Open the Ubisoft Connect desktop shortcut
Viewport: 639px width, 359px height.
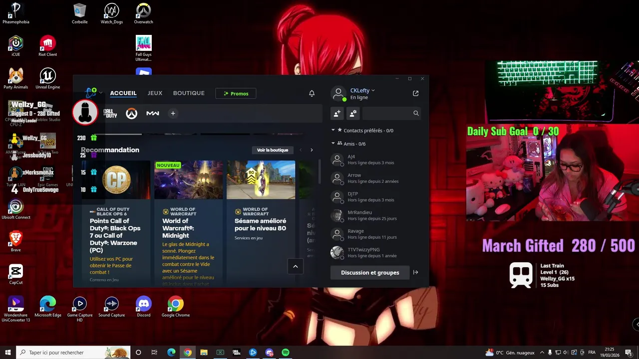(x=16, y=209)
